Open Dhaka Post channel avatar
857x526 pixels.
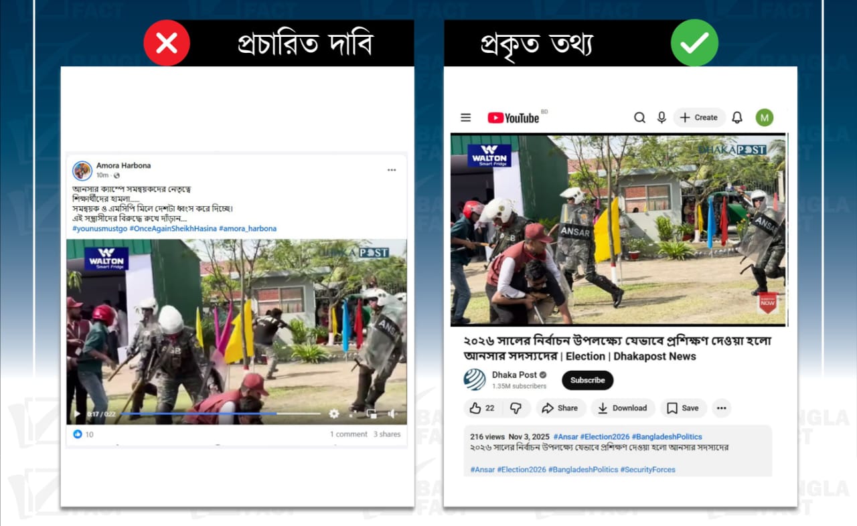tap(475, 379)
